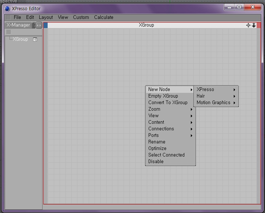Click the blue input port corner of XGroup
Screen dimensions: 265x213
(x=46, y=25)
